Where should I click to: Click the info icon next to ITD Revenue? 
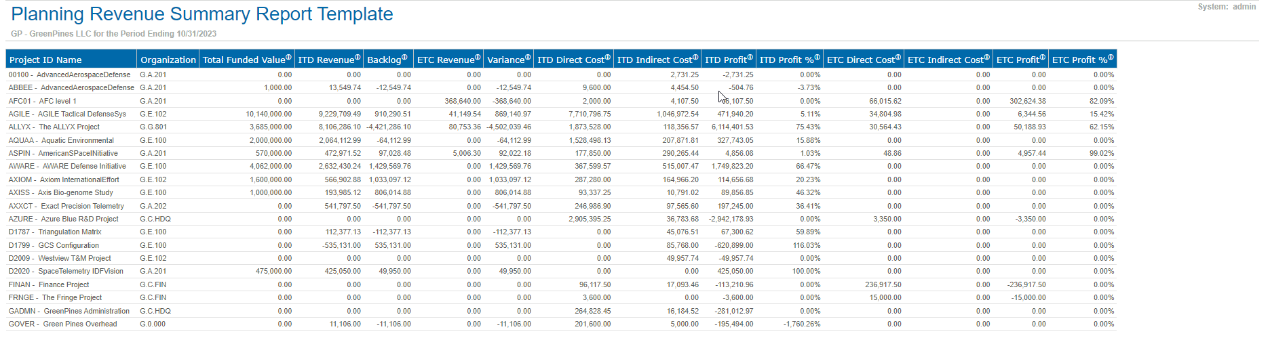point(358,58)
